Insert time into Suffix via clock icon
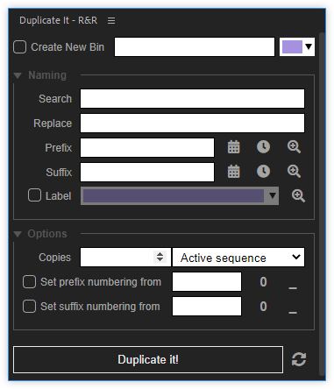Viewport: 334px width, 389px height. click(x=263, y=172)
